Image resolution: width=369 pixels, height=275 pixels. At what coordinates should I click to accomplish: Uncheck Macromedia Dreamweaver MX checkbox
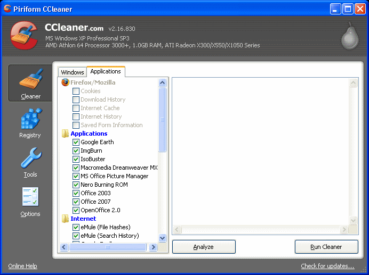coord(76,168)
